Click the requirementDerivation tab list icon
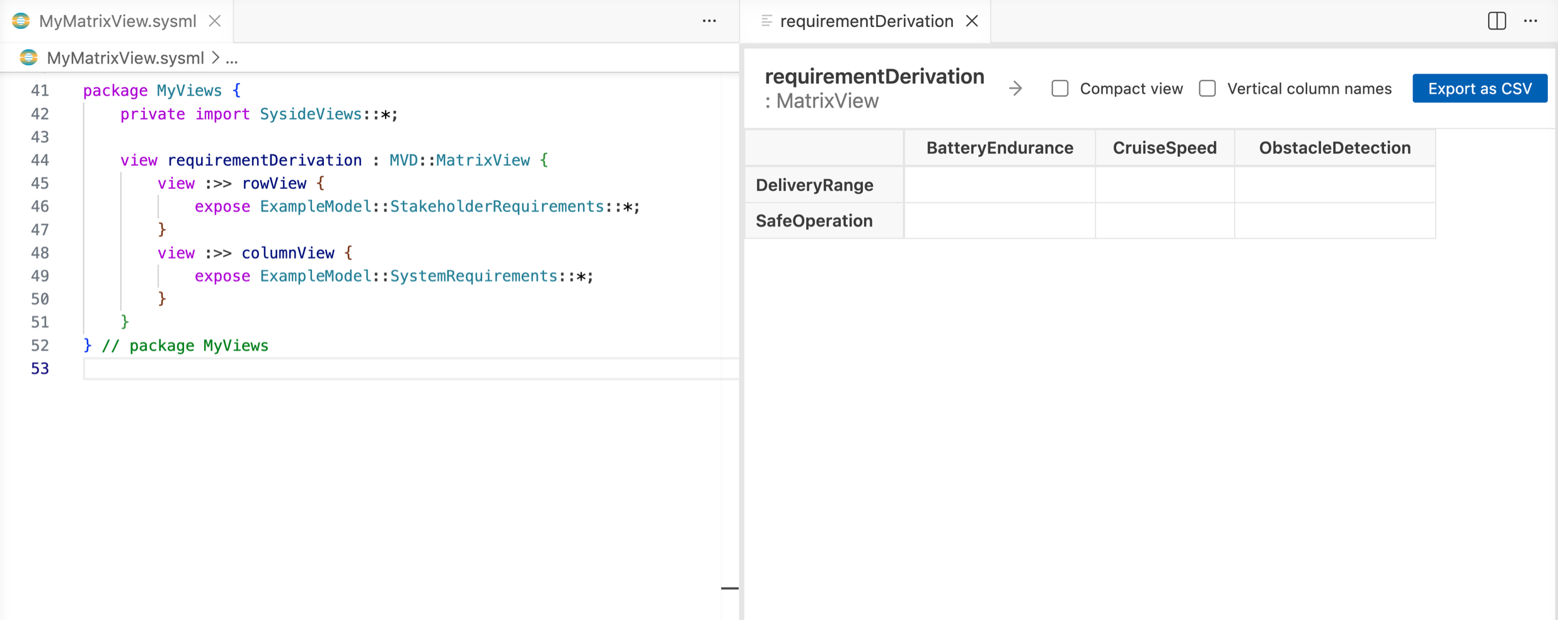1558x620 pixels. point(766,21)
